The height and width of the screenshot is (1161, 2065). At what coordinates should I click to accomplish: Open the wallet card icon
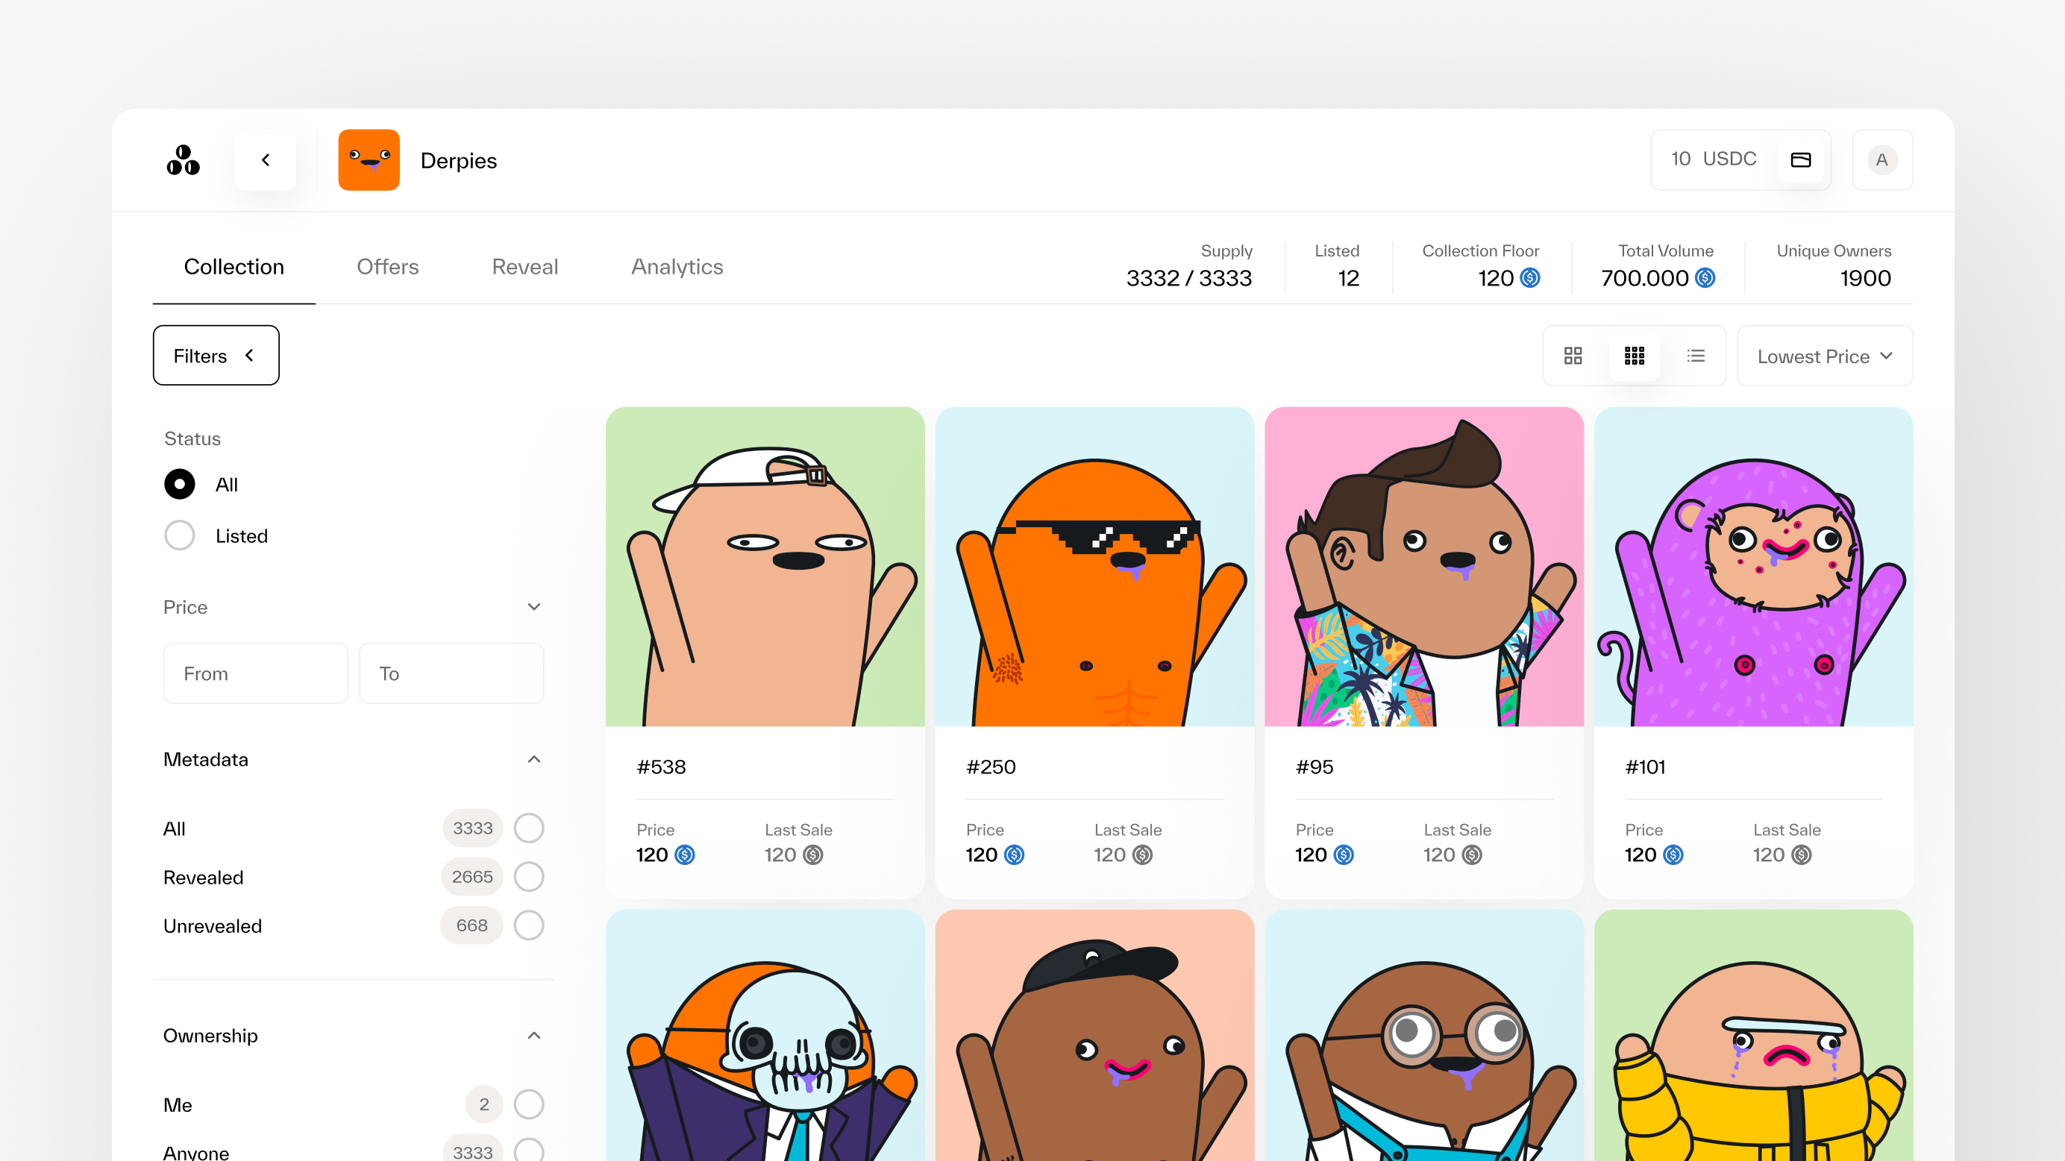[1800, 160]
